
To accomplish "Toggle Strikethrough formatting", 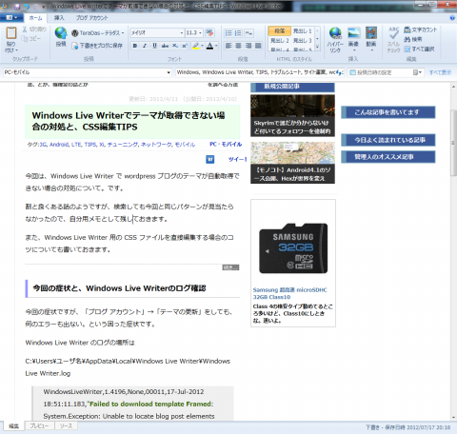I will pos(165,46).
